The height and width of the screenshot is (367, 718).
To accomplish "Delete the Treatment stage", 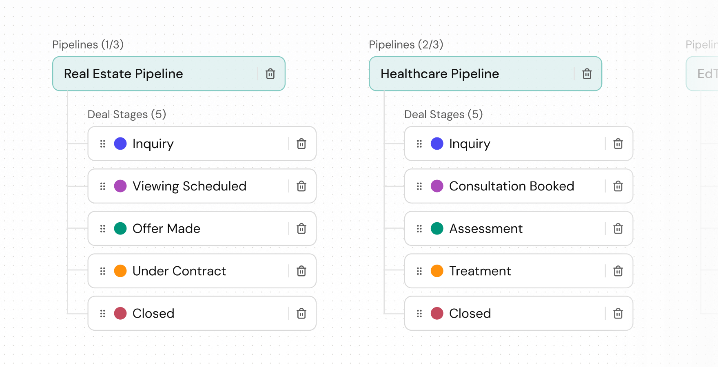I will pyautogui.click(x=618, y=271).
